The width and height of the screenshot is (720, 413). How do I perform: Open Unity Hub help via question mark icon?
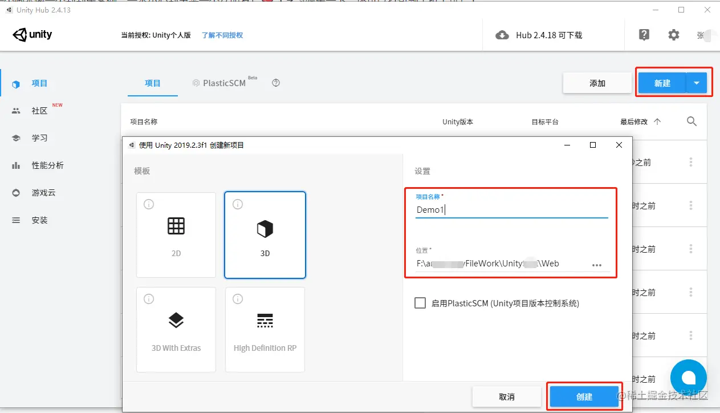click(x=644, y=35)
